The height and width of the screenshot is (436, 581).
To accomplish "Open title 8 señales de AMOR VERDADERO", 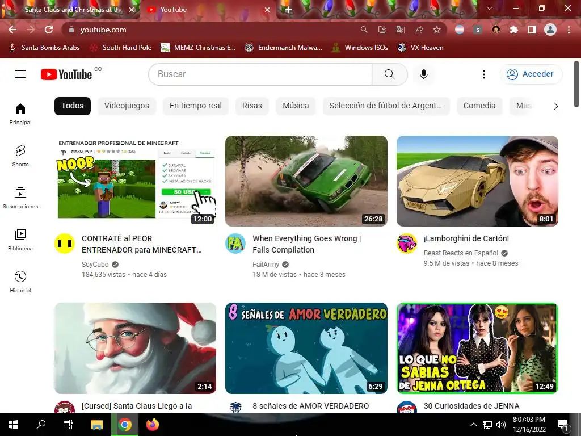I will click(x=310, y=406).
